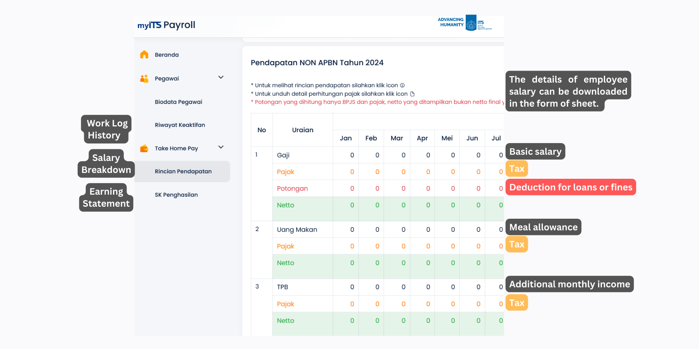Click the Beranda home icon
The width and height of the screenshot is (699, 349).
point(144,55)
